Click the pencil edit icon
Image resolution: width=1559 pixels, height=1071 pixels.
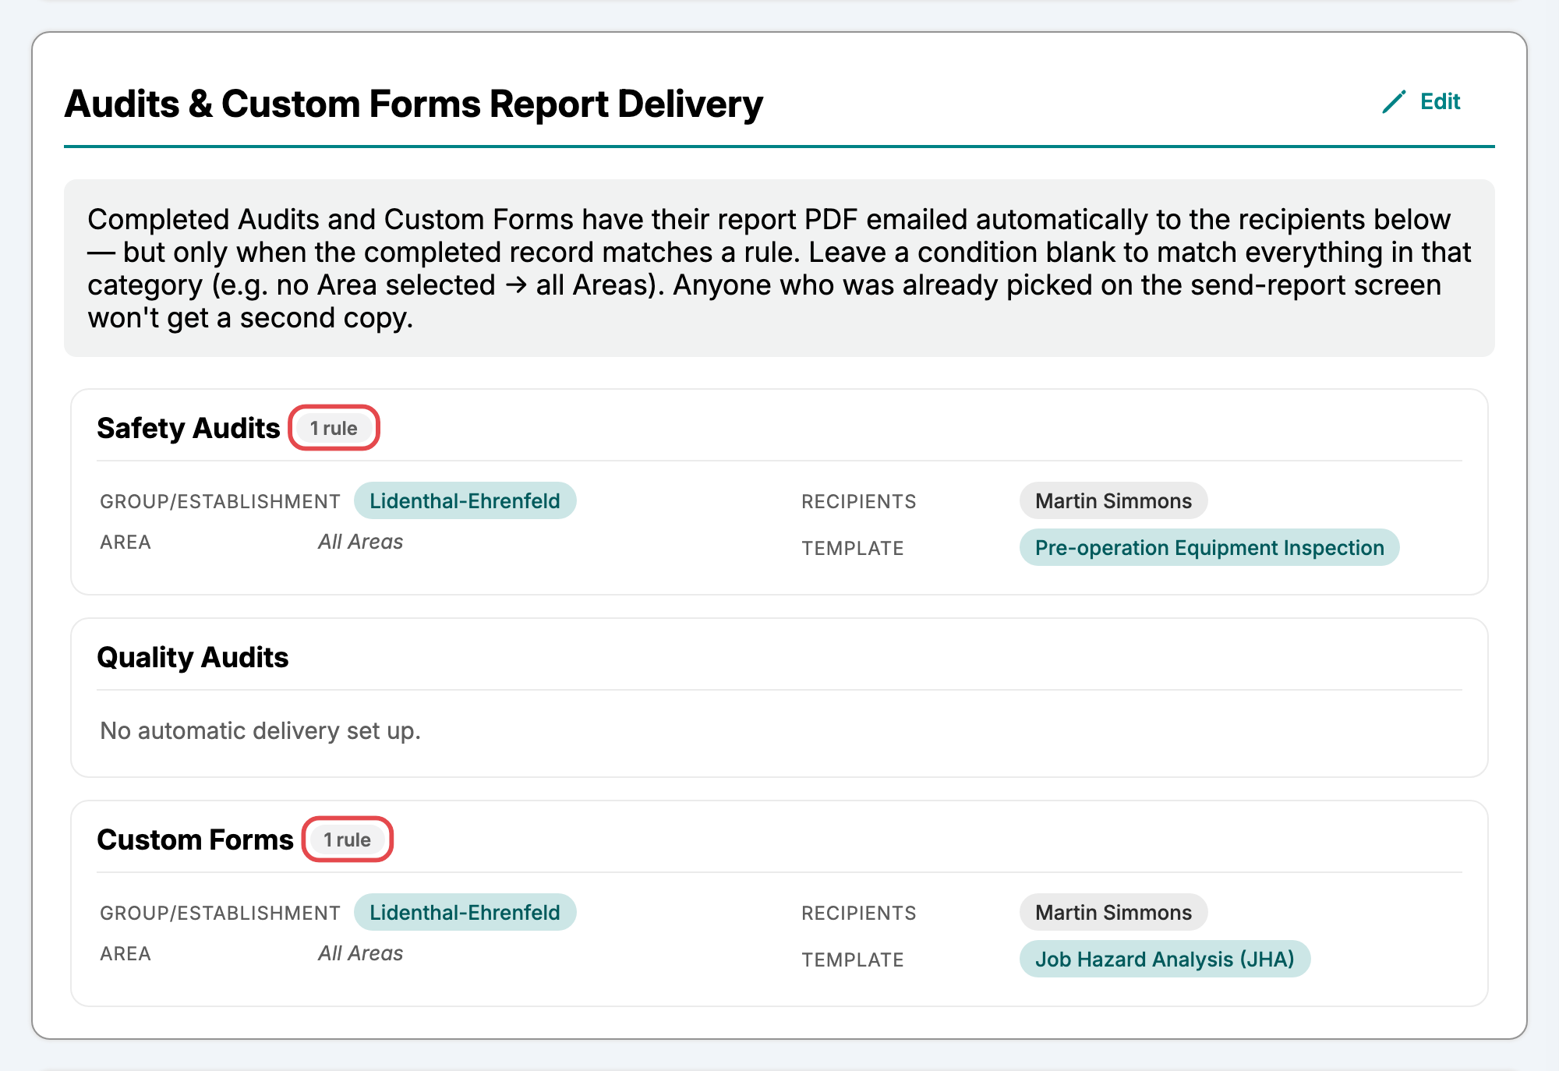pos(1394,102)
